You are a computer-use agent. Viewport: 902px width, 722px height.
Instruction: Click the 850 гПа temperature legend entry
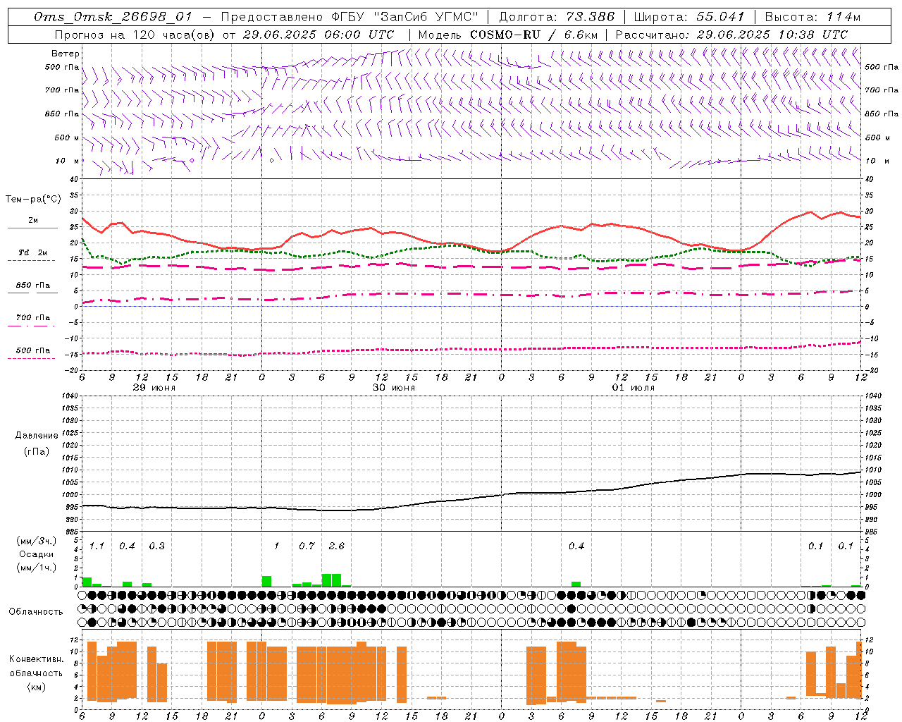point(32,286)
